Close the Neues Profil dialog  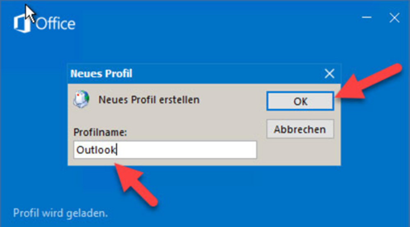click(x=330, y=73)
